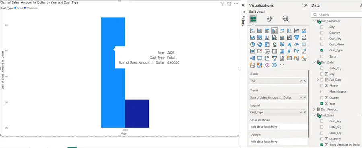Select the clustered column chart visual
This screenshot has height=148, width=362.
(x=274, y=31)
